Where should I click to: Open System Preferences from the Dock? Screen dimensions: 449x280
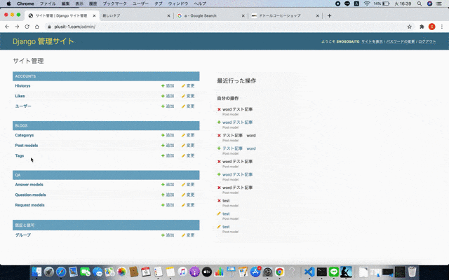click(267, 272)
